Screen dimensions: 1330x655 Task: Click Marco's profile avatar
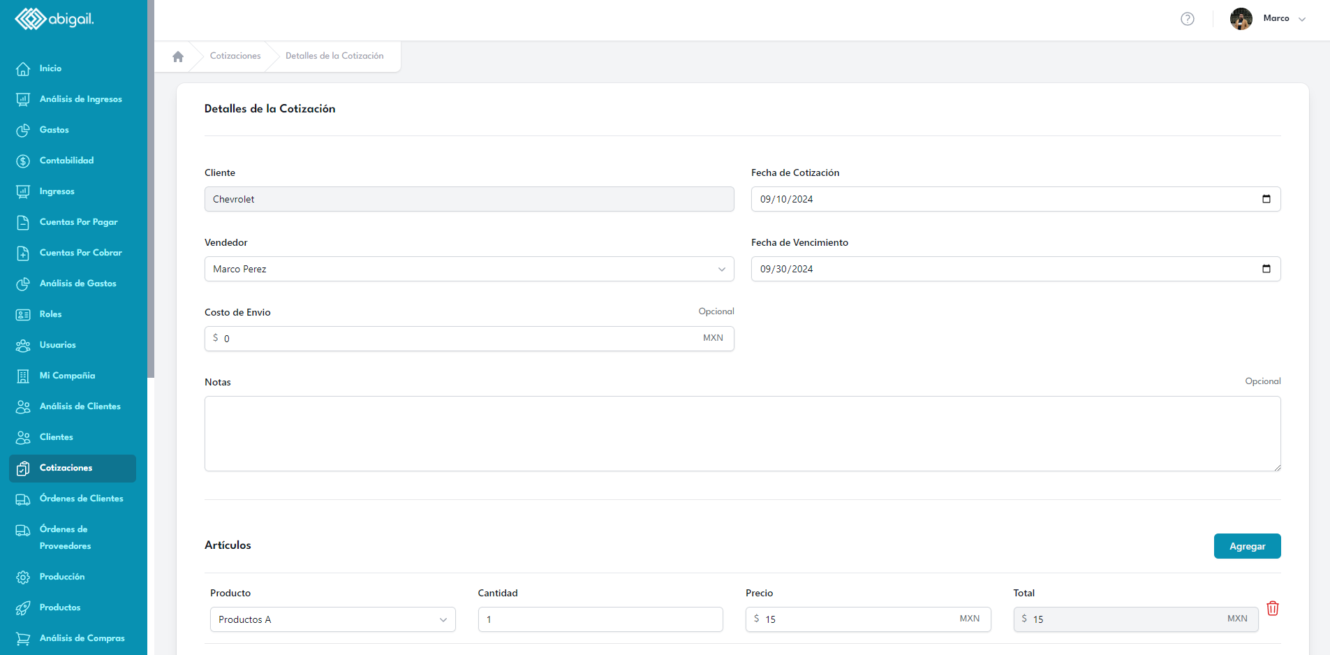[1241, 19]
